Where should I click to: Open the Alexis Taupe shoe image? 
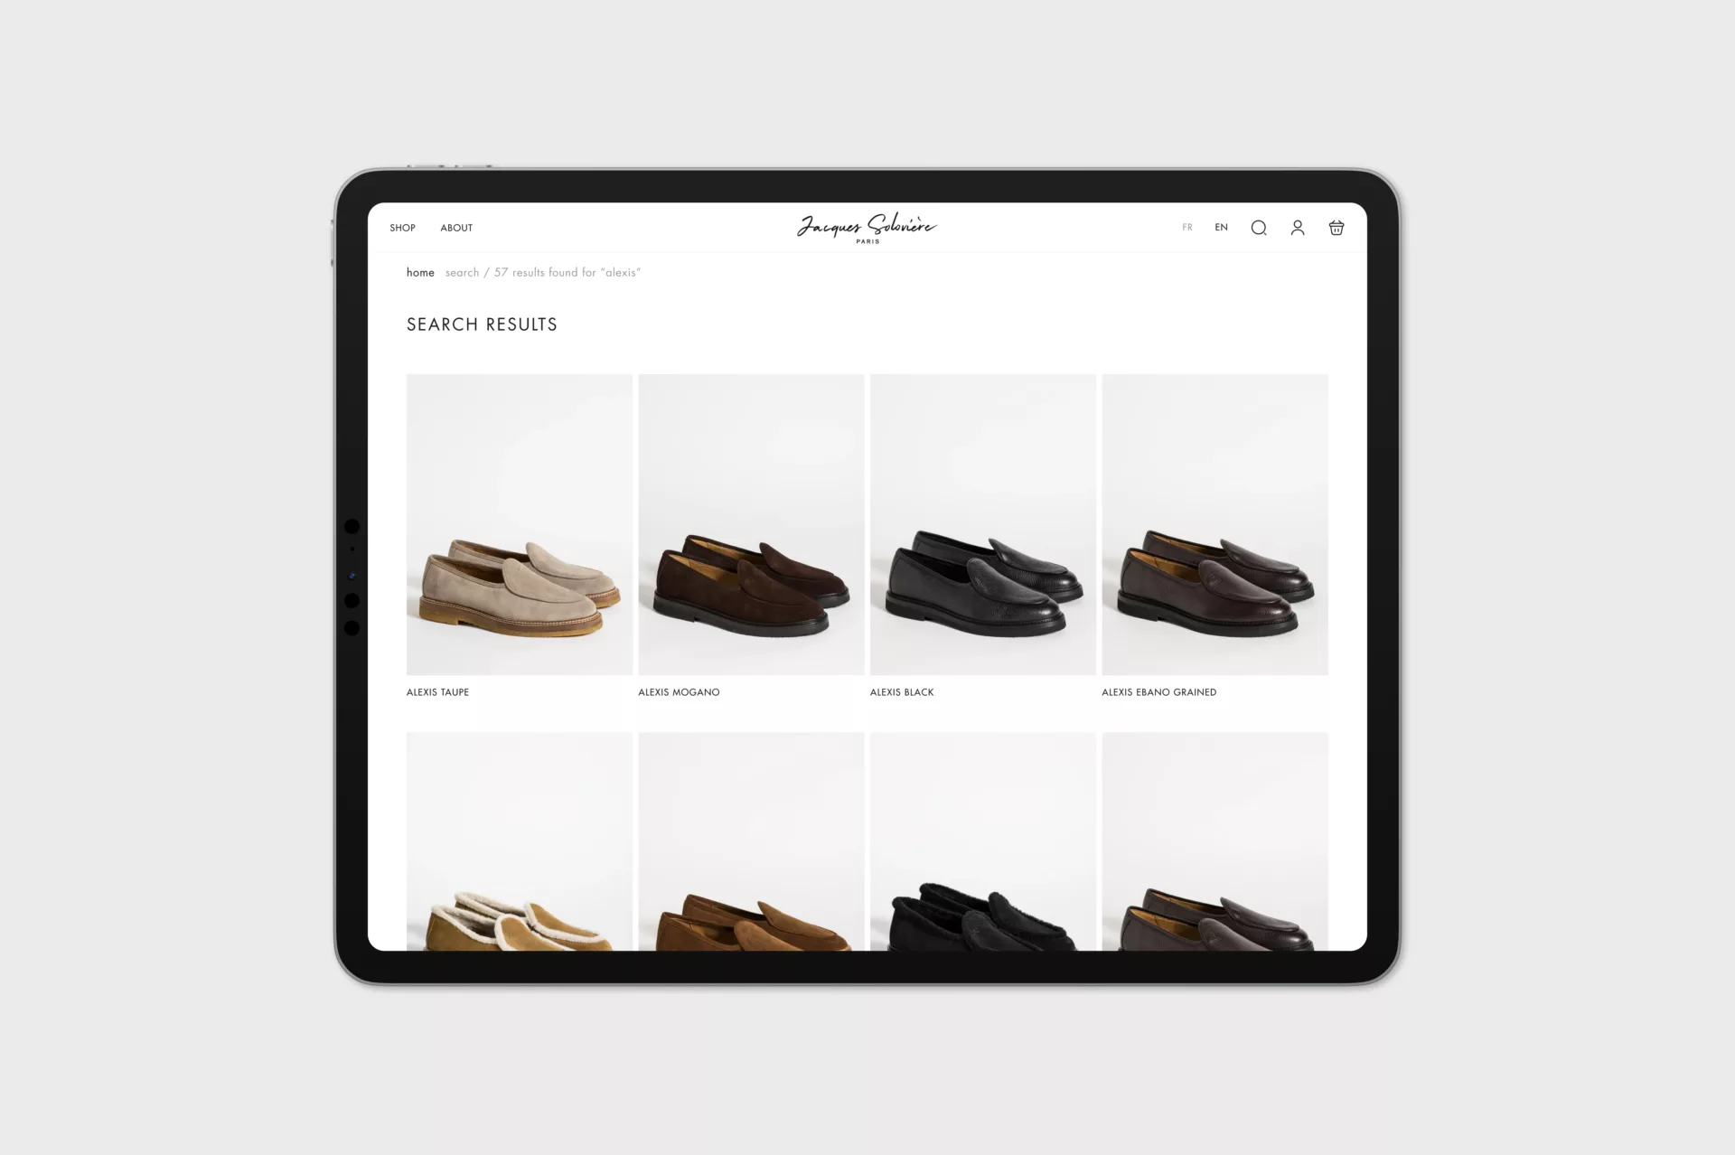[520, 524]
